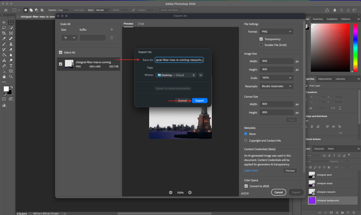
Task: Select Copyright and Contact Info metadata option
Action: click(x=246, y=140)
